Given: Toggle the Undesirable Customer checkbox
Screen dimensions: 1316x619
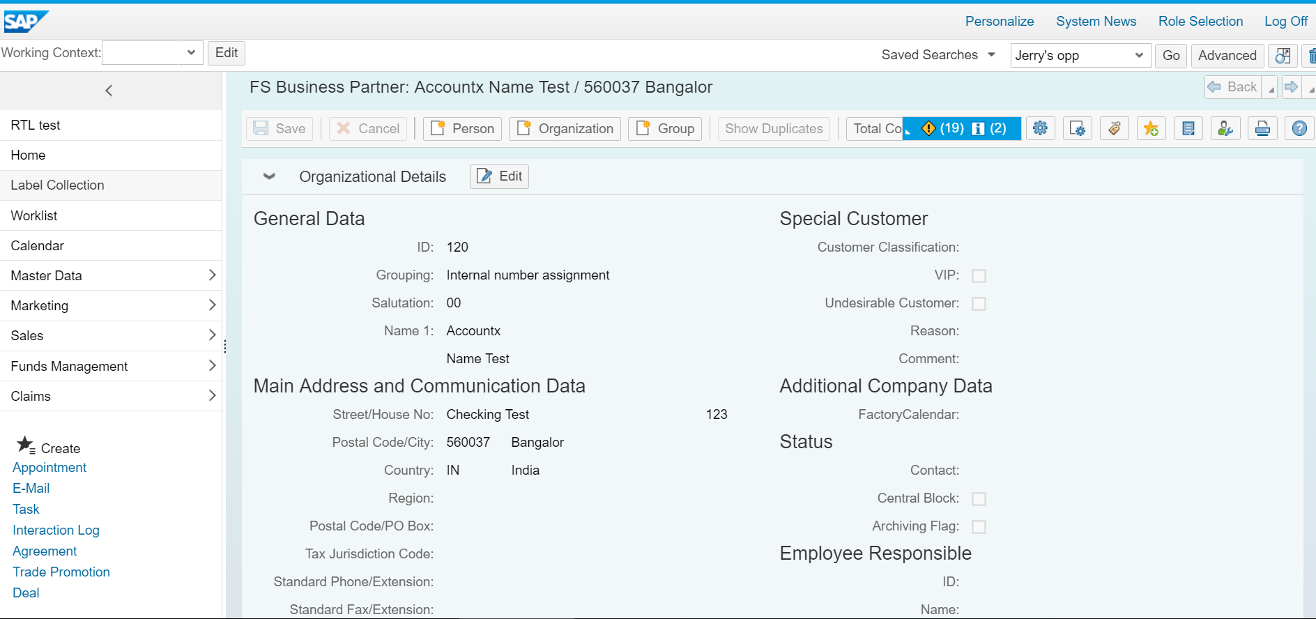Looking at the screenshot, I should [x=979, y=303].
